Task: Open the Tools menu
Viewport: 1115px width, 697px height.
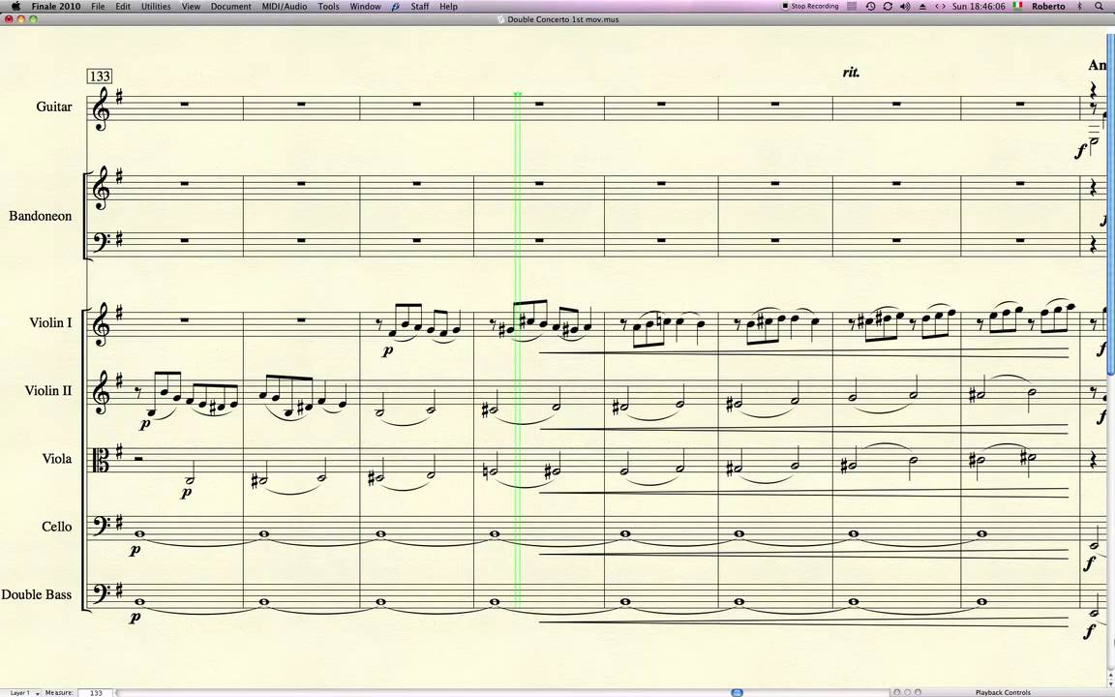Action: (328, 7)
